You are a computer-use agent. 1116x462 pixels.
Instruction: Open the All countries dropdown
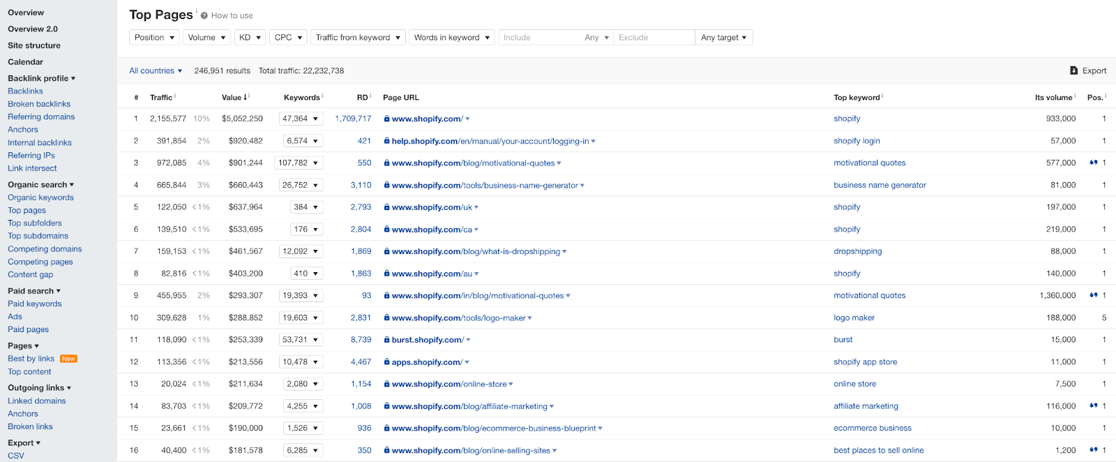156,70
